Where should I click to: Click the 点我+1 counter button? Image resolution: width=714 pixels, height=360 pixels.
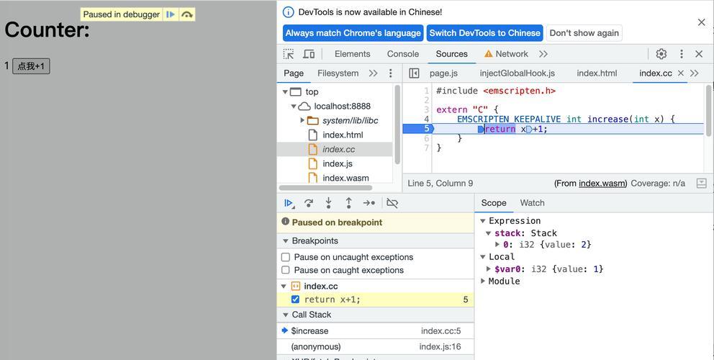31,66
